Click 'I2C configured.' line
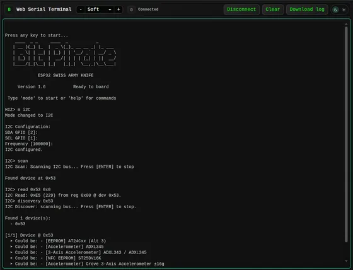This screenshot has height=270, width=353. pyautogui.click(x=24, y=150)
